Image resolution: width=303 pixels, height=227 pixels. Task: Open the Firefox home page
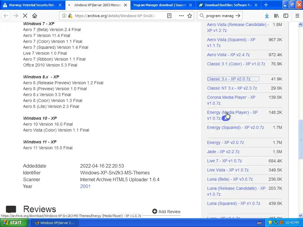pyautogui.click(x=35, y=16)
